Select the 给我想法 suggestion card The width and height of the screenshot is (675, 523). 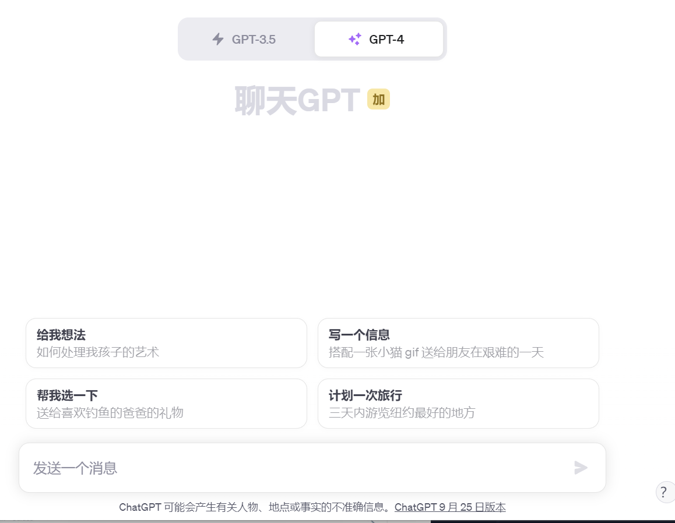click(166, 343)
